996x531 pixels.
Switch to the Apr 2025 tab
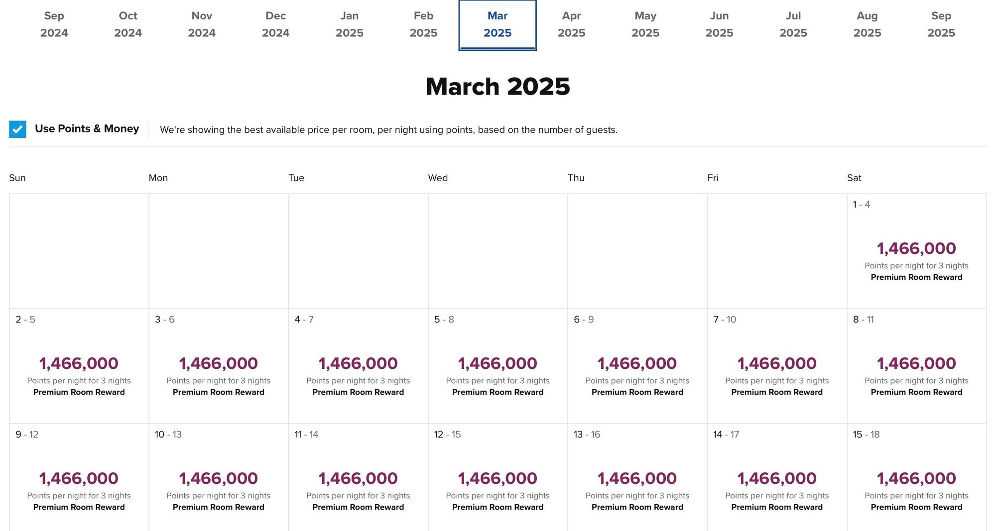point(571,24)
